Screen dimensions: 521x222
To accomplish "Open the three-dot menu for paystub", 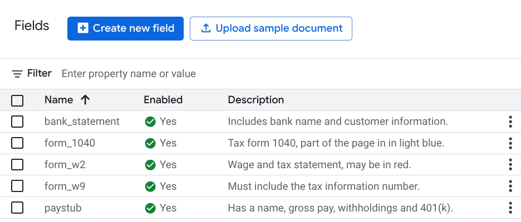I will click(x=510, y=208).
